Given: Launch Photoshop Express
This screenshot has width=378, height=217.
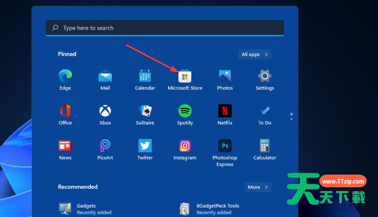Looking at the screenshot, I should [225, 153].
